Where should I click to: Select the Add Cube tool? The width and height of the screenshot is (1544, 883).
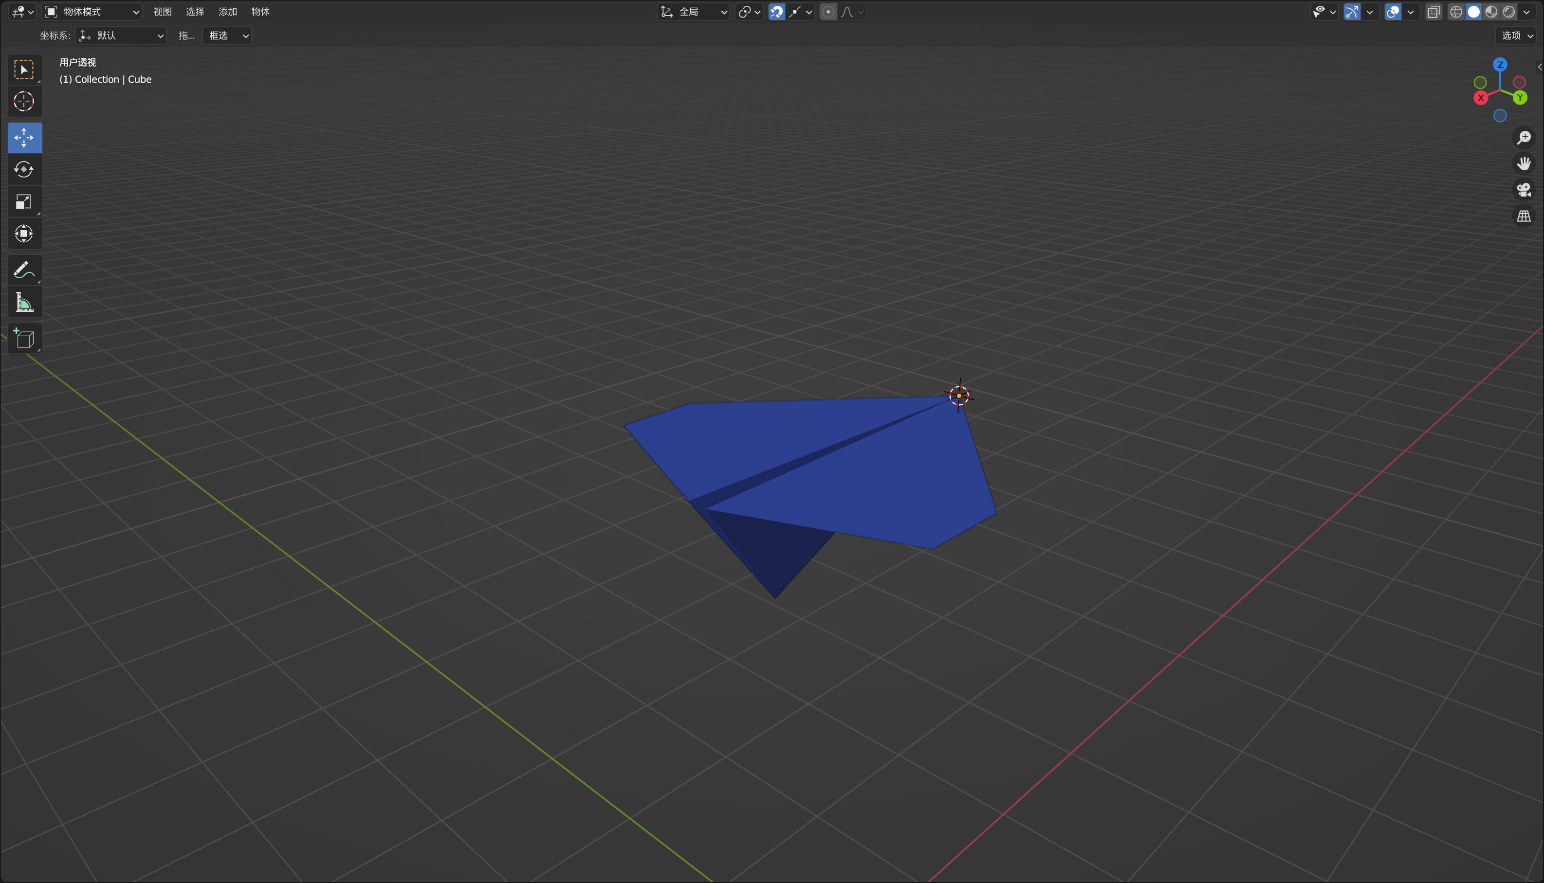[24, 339]
